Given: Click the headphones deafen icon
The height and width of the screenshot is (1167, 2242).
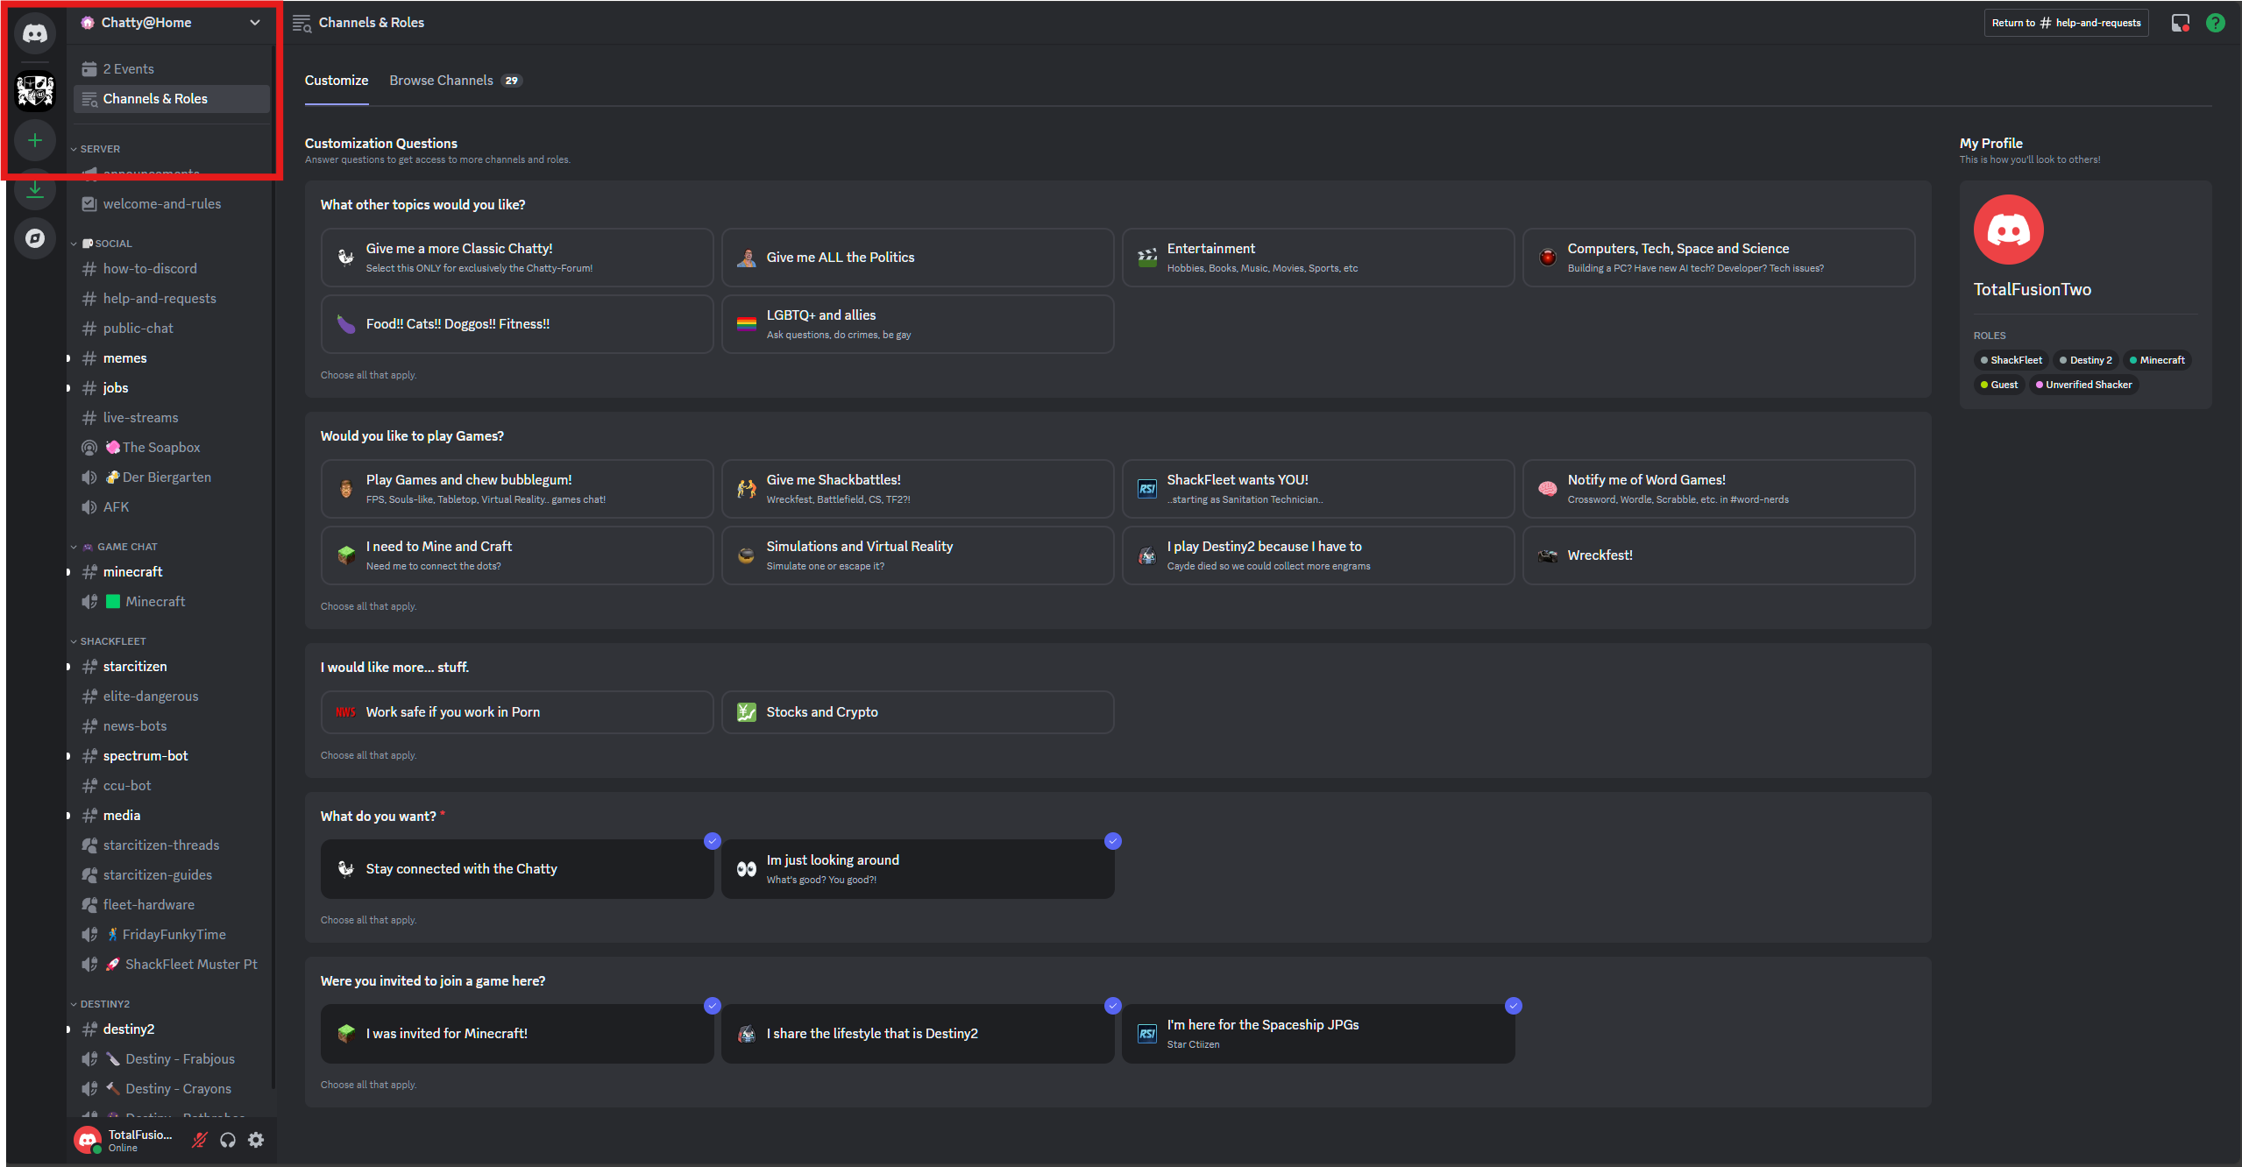Looking at the screenshot, I should pyautogui.click(x=227, y=1139).
